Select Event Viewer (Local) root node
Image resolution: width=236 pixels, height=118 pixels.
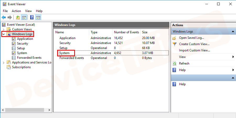(21, 25)
